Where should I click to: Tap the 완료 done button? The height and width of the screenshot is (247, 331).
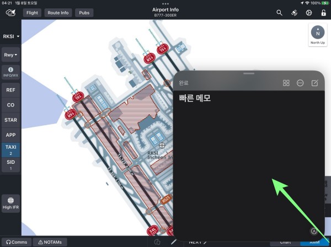(x=184, y=83)
